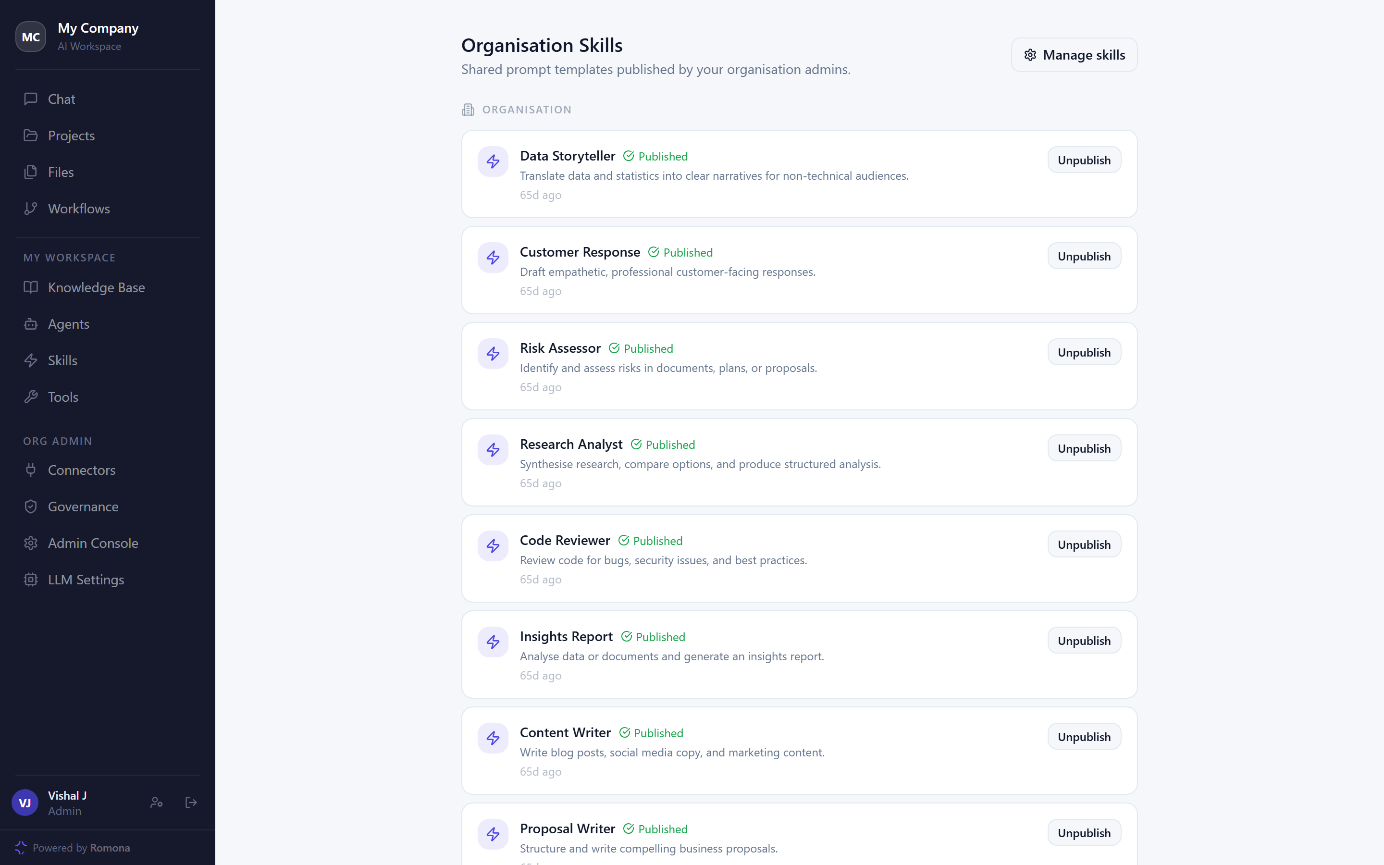Click the Code Reviewer title
This screenshot has width=1384, height=865.
tap(565, 540)
